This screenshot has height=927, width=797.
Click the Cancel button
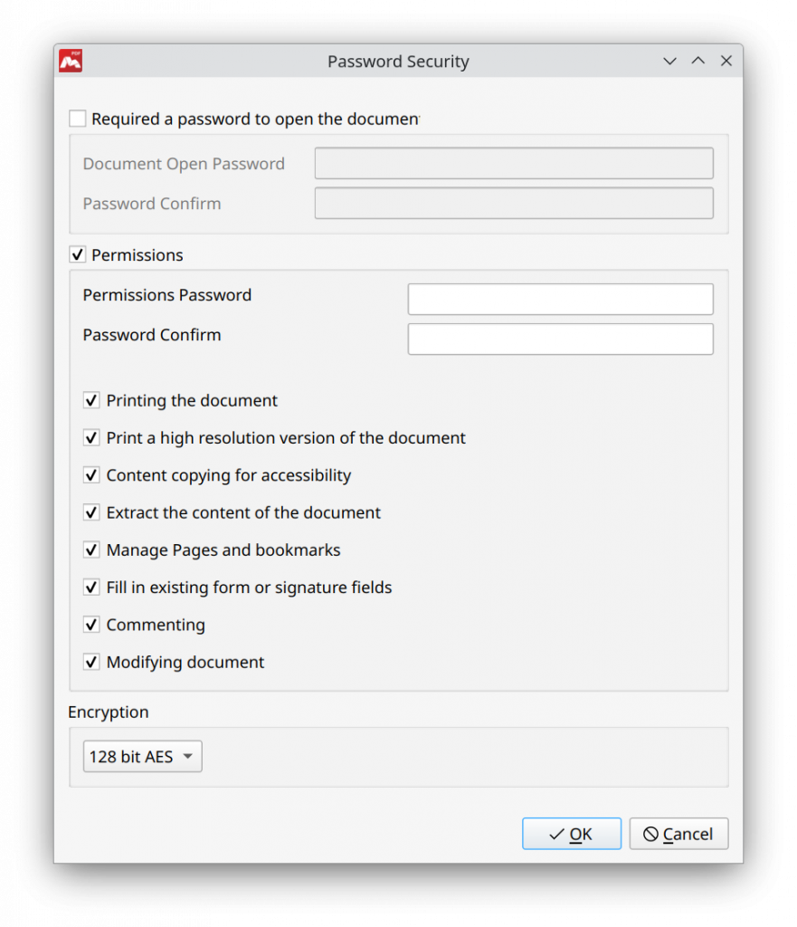coord(678,833)
